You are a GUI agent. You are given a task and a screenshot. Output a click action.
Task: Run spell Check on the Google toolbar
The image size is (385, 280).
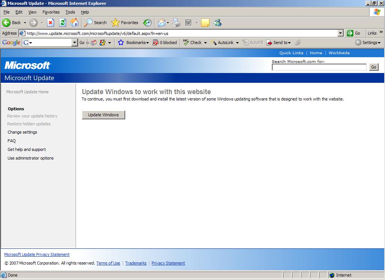click(x=192, y=43)
